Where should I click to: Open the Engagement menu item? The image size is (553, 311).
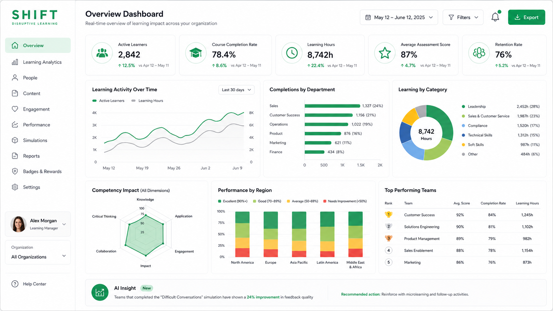point(38,109)
